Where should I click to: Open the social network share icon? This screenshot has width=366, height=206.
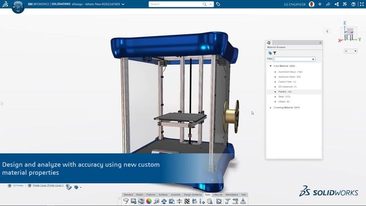336,4
